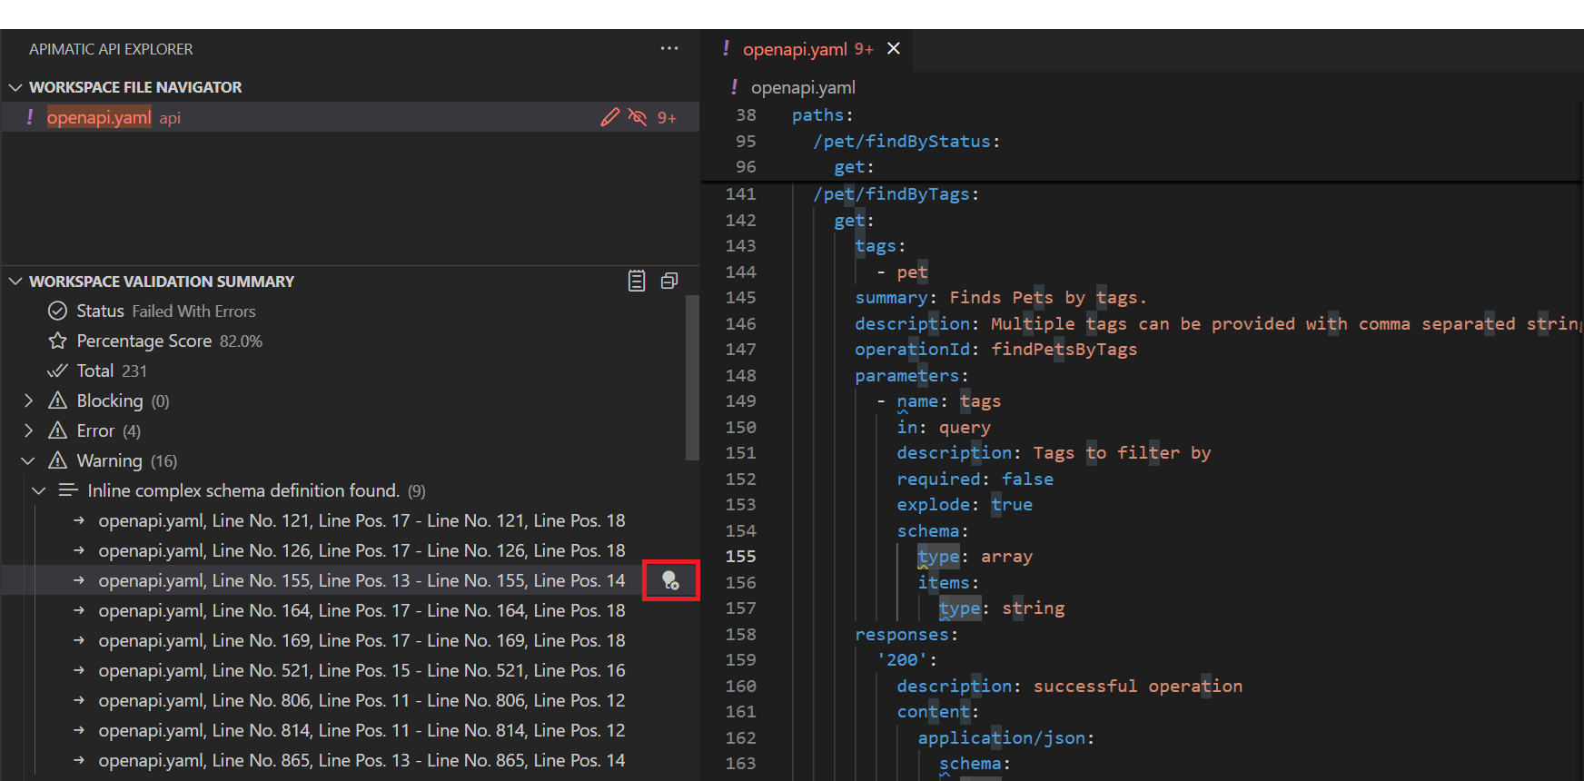Click 'in: query' on line 150

pos(944,427)
